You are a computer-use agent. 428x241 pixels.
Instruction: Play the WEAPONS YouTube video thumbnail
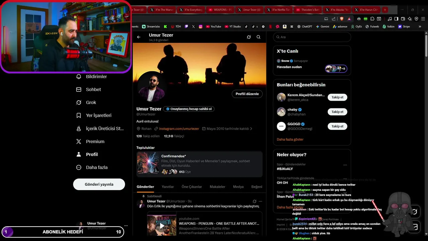tap(162, 225)
